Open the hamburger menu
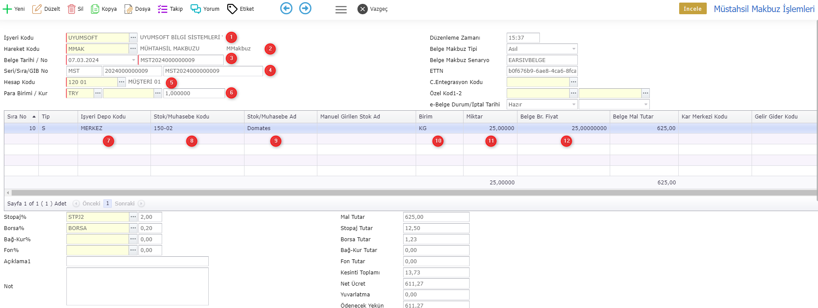 pos(341,9)
